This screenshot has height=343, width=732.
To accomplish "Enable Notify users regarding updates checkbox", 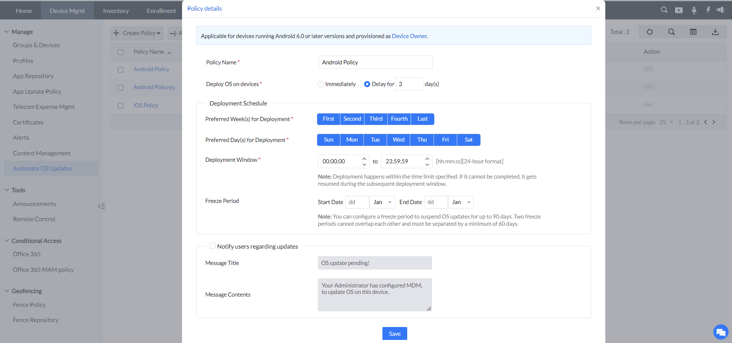I will coord(213,246).
